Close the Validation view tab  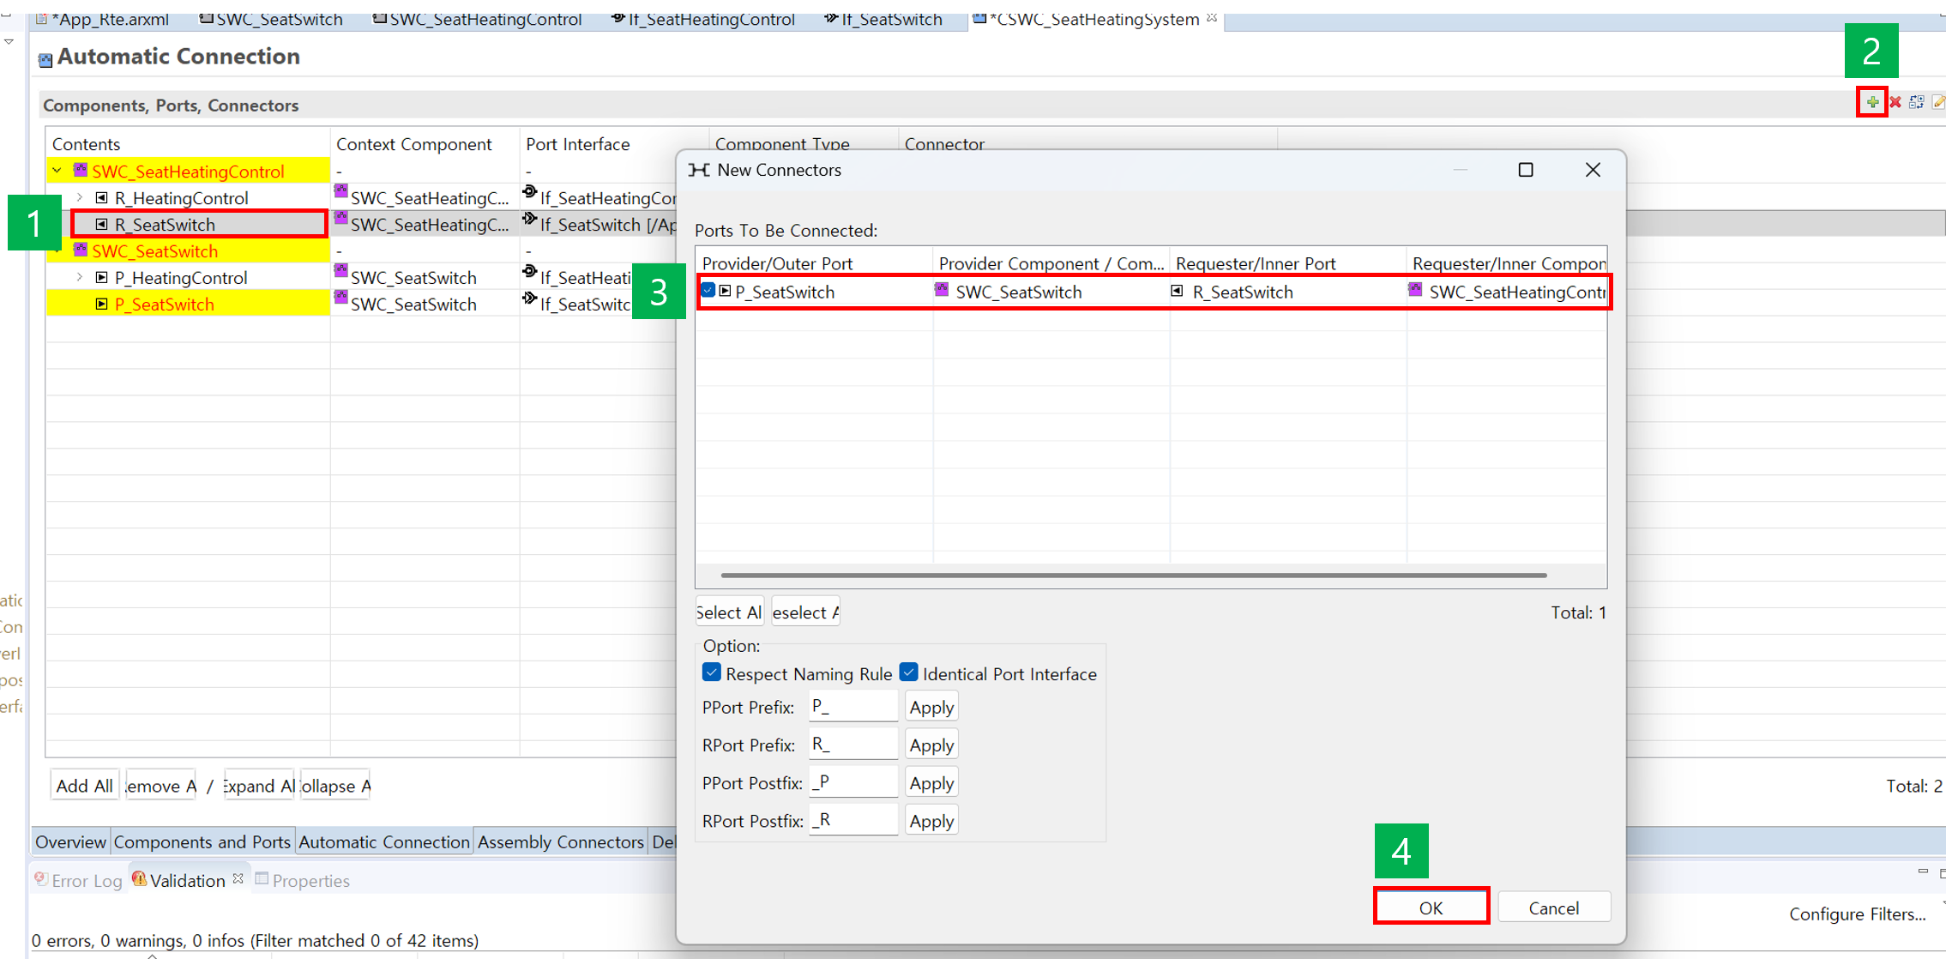tap(238, 879)
